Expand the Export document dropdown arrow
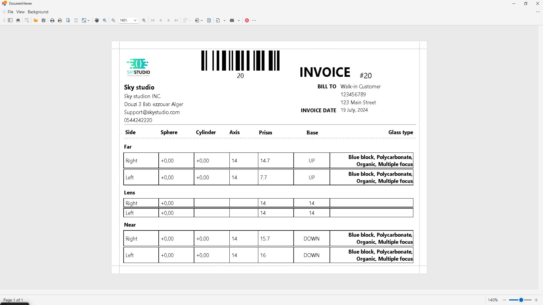This screenshot has width=543, height=305. click(x=225, y=20)
